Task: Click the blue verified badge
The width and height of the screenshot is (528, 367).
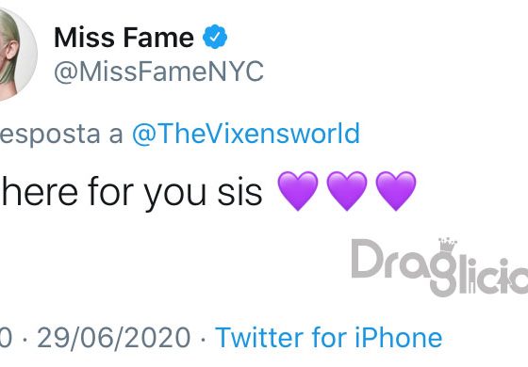Action: point(215,37)
